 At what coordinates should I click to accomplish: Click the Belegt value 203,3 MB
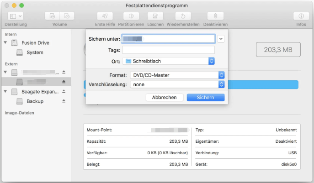click(x=179, y=164)
